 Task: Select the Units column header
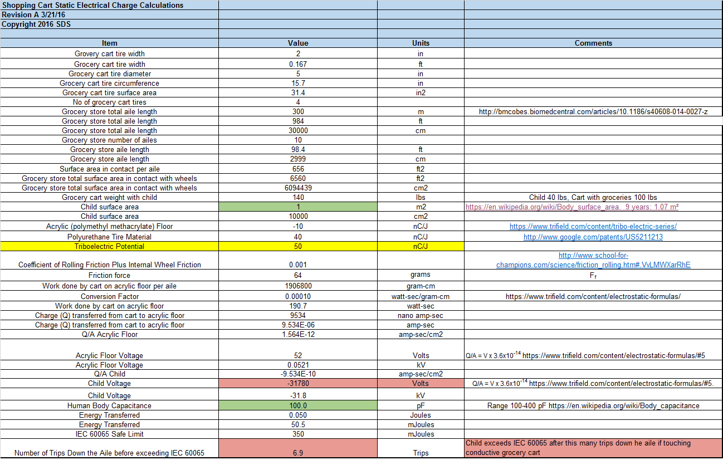(x=421, y=43)
